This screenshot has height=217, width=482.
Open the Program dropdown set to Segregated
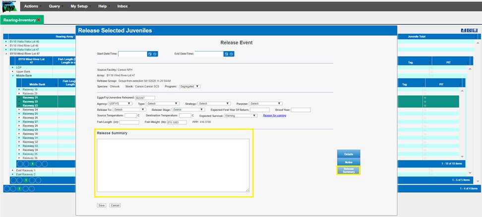[x=189, y=86]
